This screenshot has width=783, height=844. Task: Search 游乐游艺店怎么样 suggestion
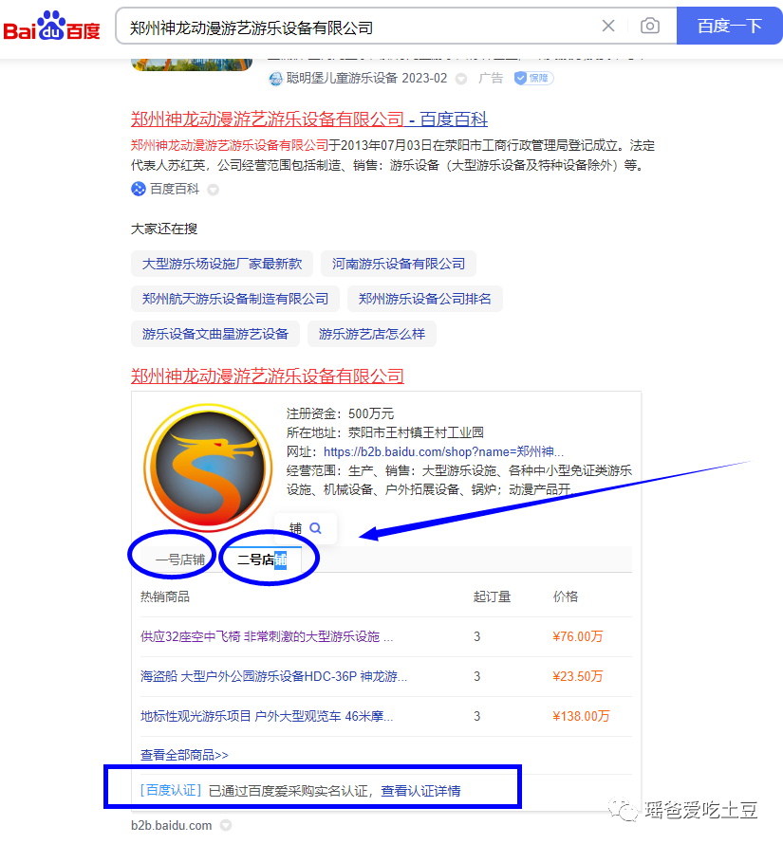pyautogui.click(x=371, y=334)
